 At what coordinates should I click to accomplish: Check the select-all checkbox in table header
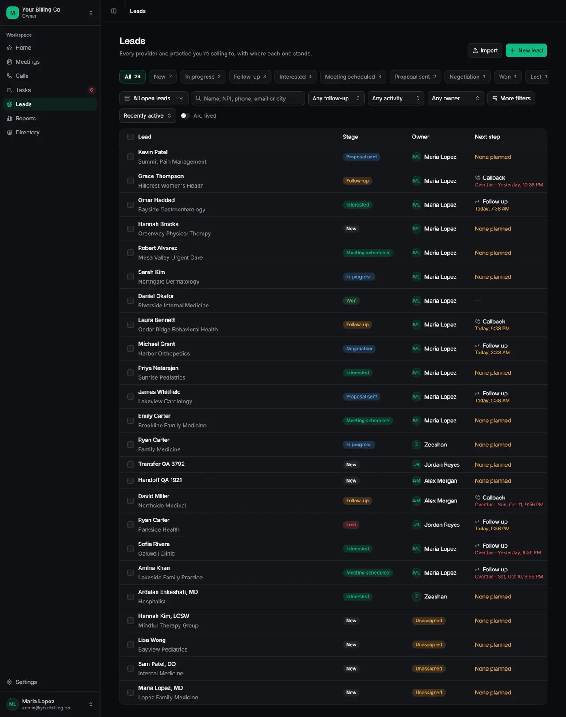[130, 137]
